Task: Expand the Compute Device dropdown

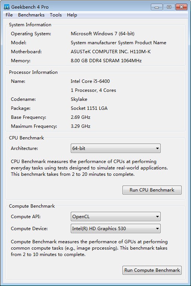Action: point(116,229)
